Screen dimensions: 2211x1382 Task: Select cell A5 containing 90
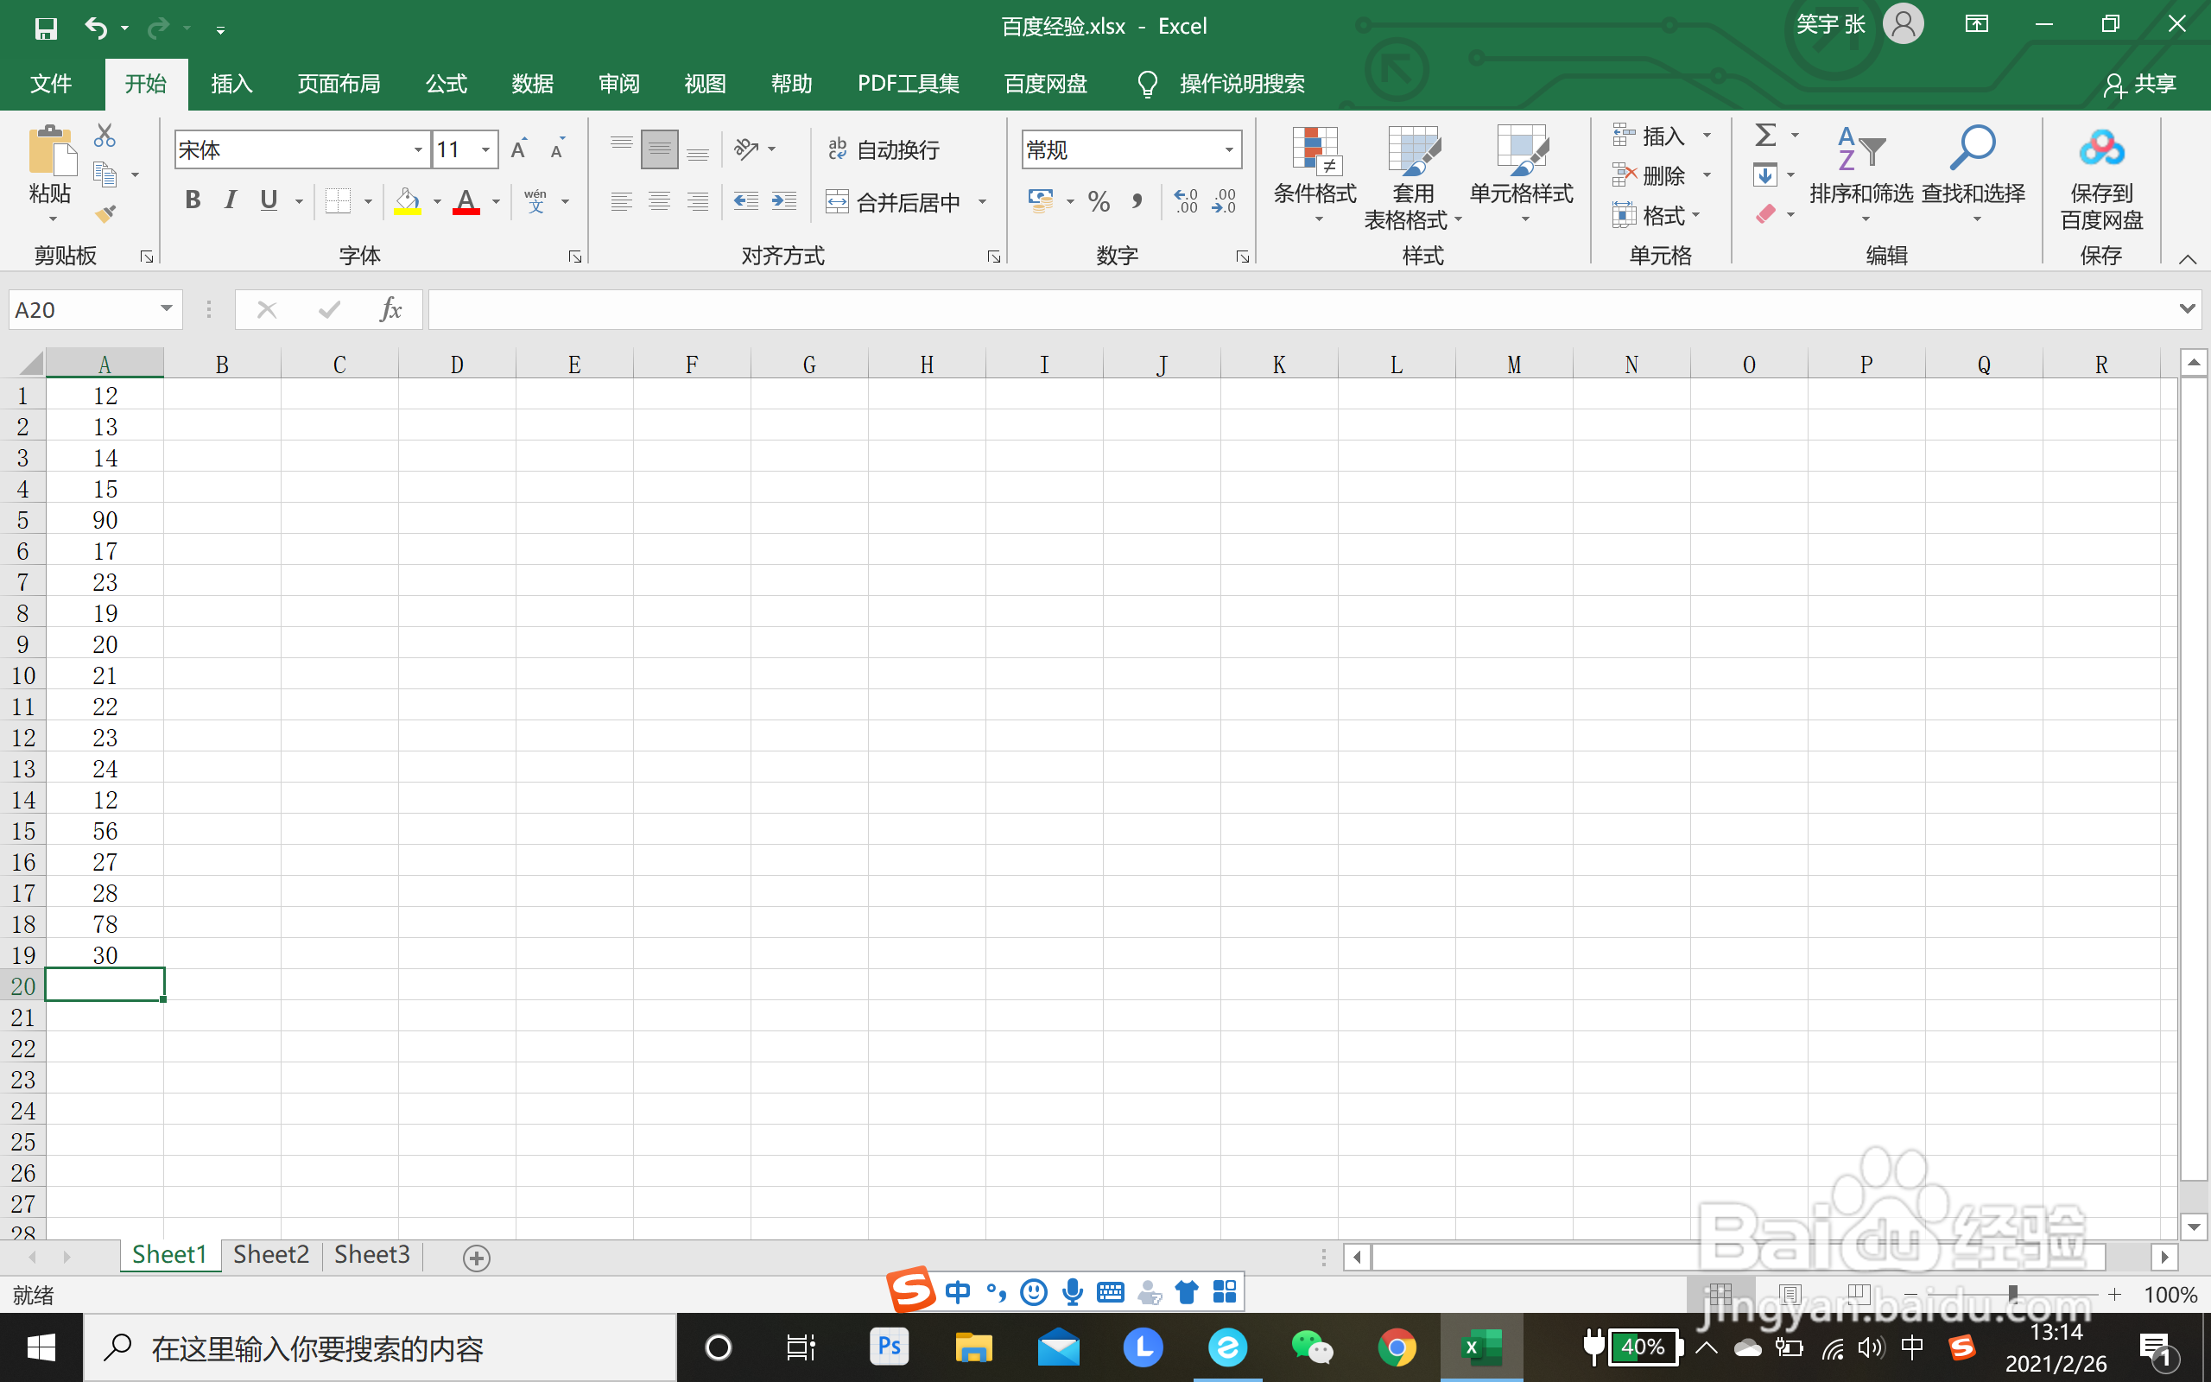105,520
